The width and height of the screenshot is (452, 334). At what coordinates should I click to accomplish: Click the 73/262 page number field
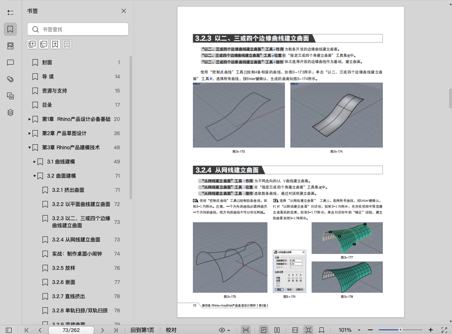point(71,330)
